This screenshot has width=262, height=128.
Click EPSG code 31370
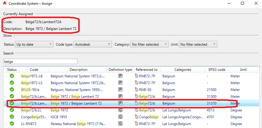point(212,103)
